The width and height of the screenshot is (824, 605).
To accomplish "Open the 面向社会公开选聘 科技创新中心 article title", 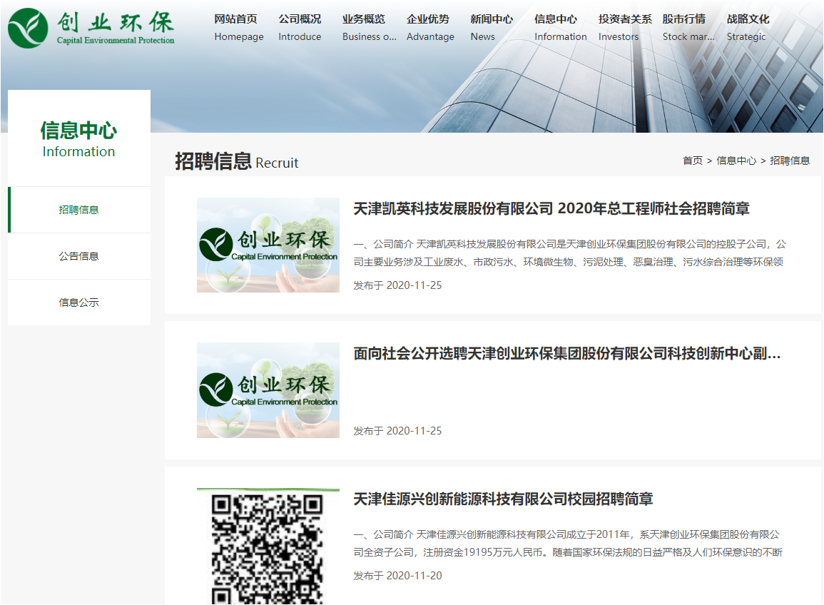I will 567,353.
